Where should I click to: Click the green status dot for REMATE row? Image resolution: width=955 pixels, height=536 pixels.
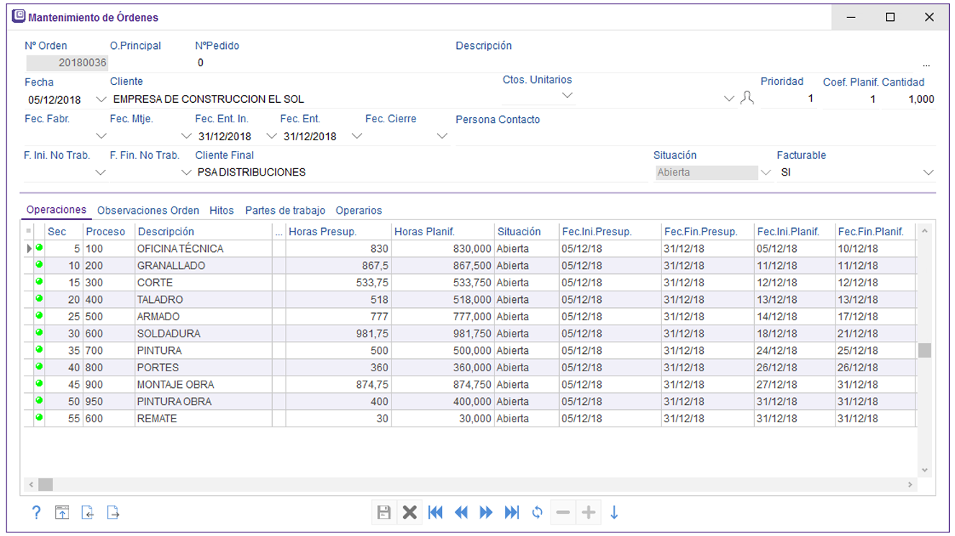[39, 417]
